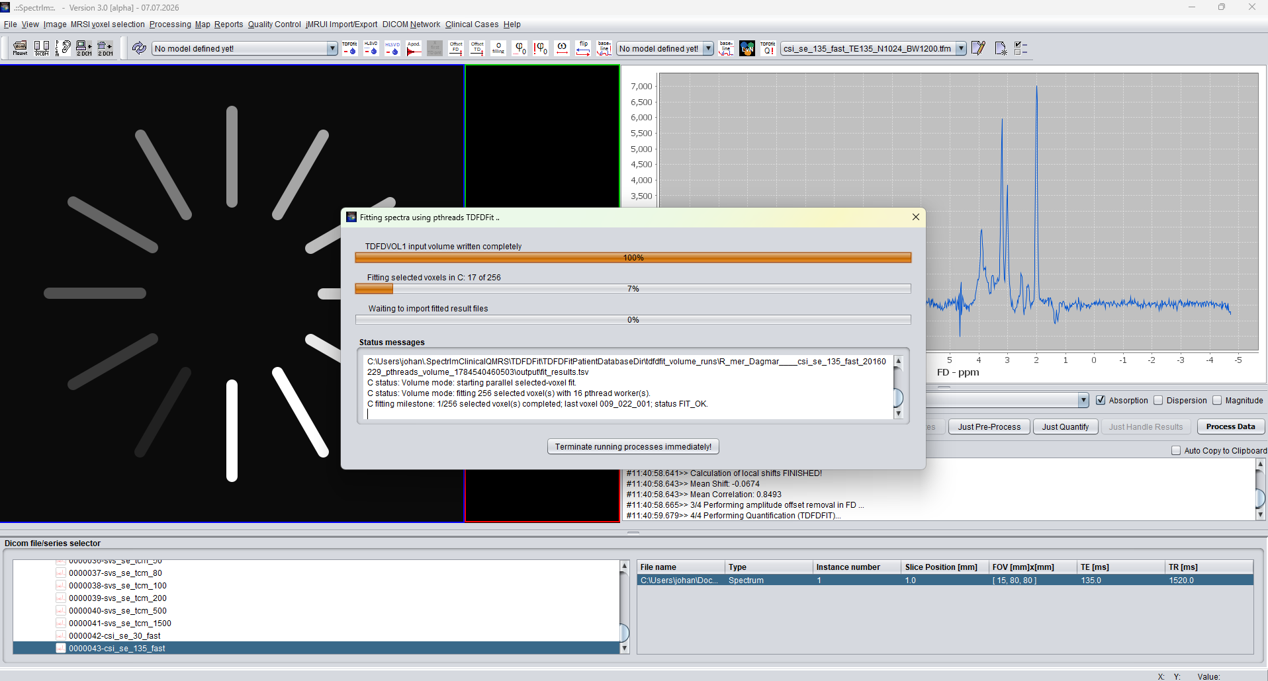The height and width of the screenshot is (681, 1268).
Task: Select the Spectrum row in file table
Action: click(x=945, y=581)
